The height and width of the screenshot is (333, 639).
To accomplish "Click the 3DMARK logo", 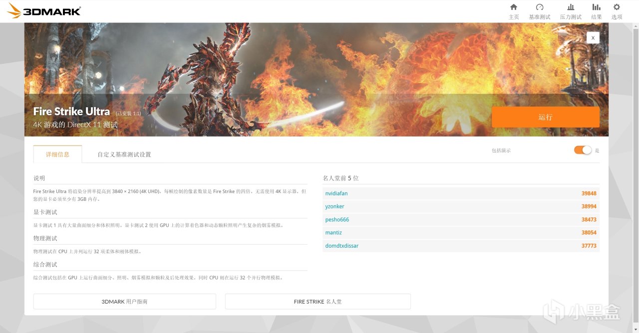I will (44, 11).
